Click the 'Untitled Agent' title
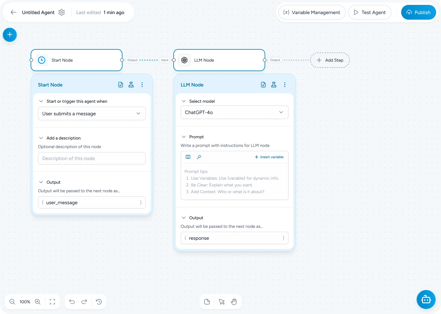441x314 pixels. pos(38,12)
